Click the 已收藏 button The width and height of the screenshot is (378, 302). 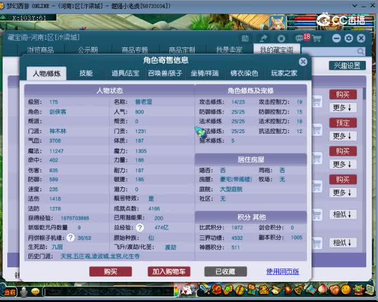[x=225, y=272]
